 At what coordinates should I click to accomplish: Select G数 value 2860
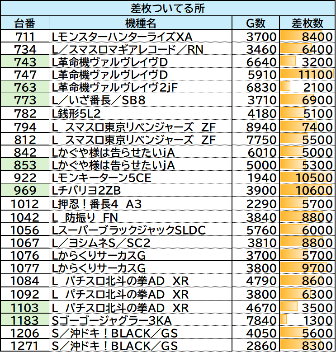(x=256, y=345)
